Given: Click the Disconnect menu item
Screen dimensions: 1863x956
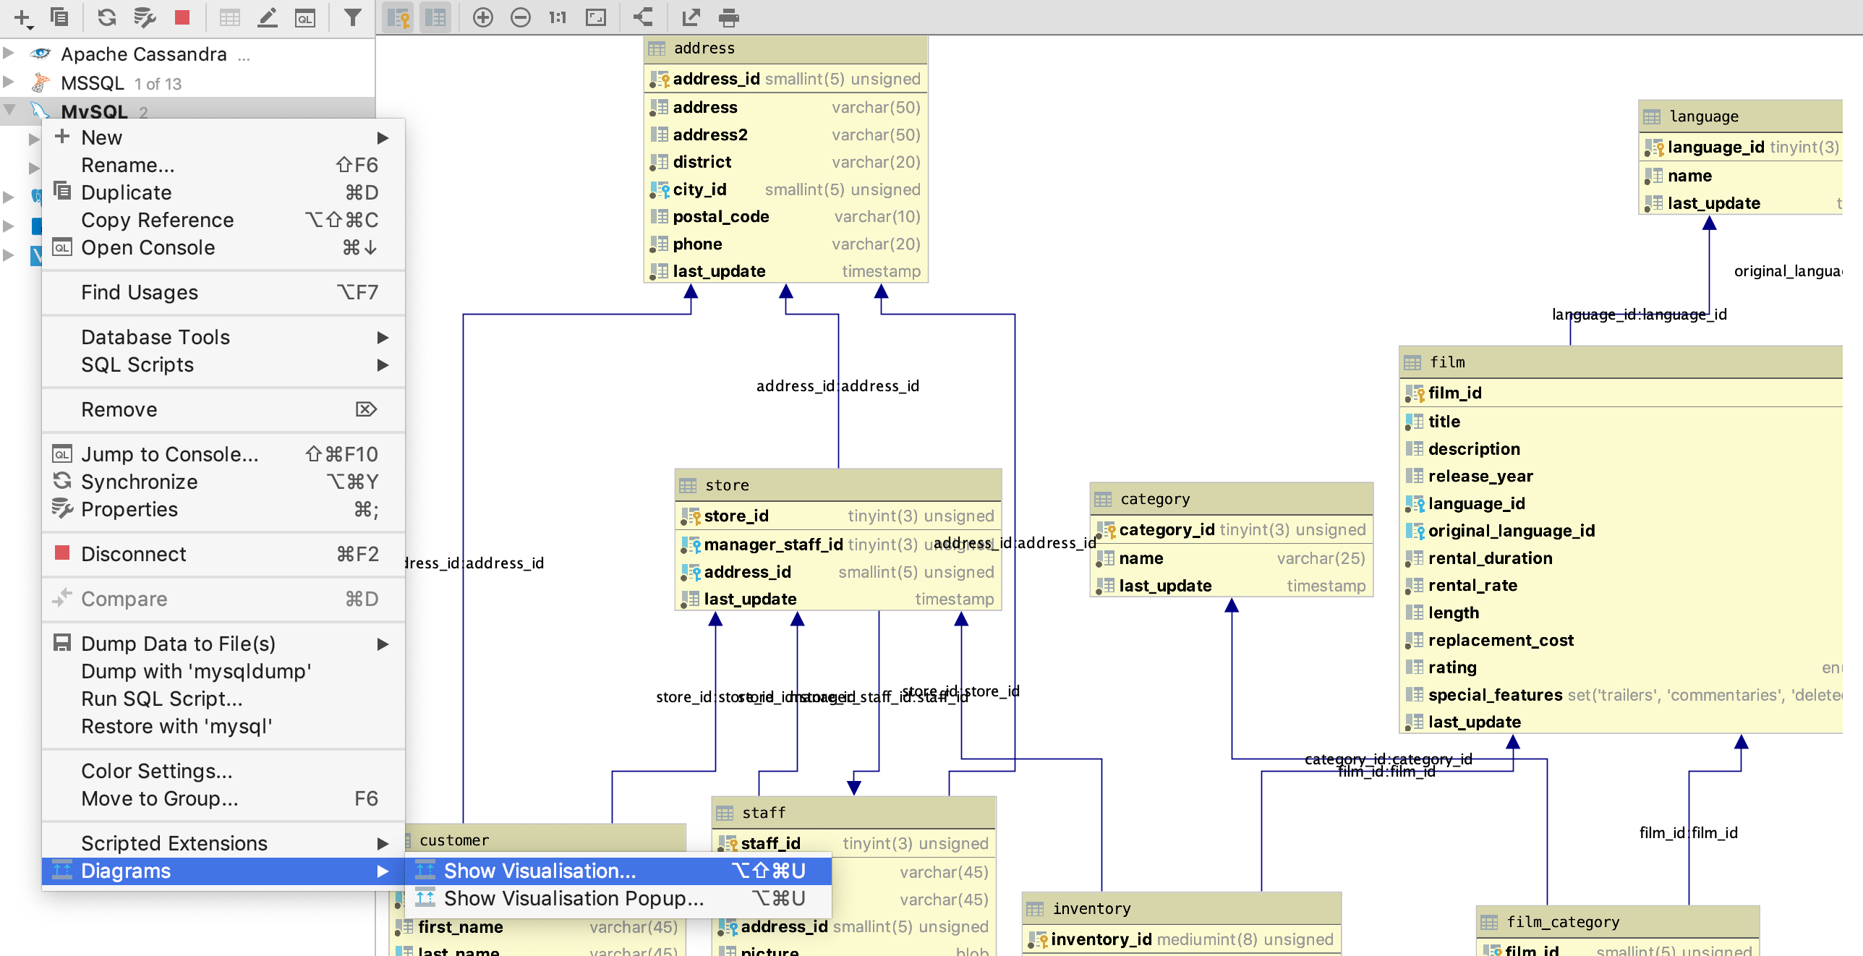Looking at the screenshot, I should (x=134, y=554).
